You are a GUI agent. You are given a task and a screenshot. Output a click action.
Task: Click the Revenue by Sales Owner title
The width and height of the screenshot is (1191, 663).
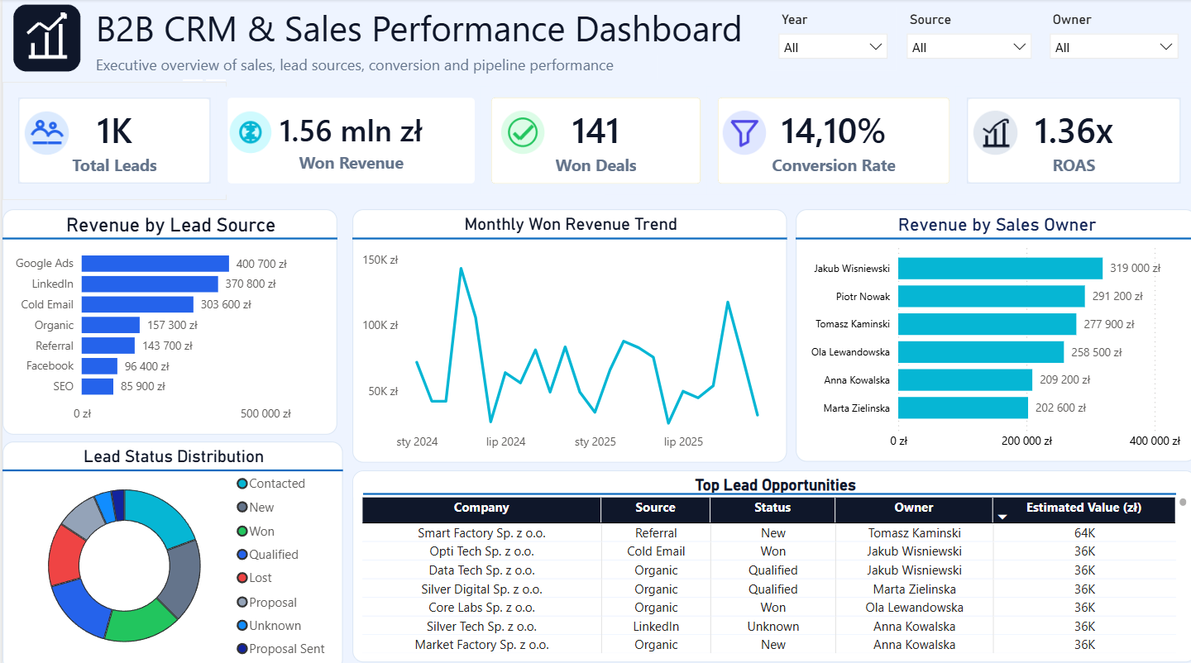pyautogui.click(x=997, y=225)
